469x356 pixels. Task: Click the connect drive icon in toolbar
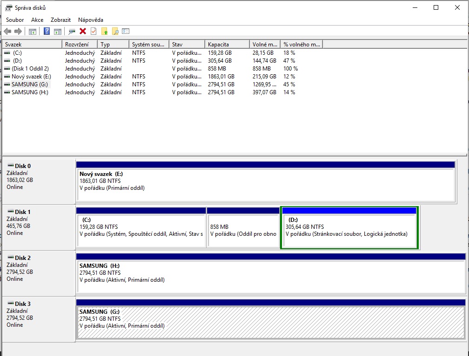point(72,32)
